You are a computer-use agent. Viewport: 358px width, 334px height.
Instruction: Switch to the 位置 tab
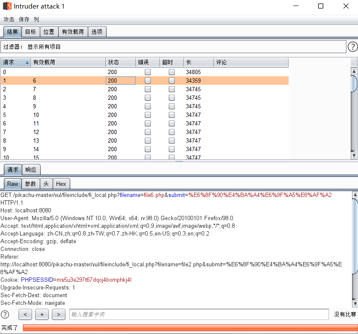click(x=49, y=32)
